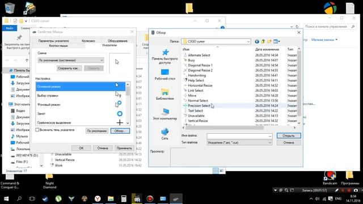Click the Обзор... button in mouse properties
The image size is (363, 204).
(x=120, y=131)
